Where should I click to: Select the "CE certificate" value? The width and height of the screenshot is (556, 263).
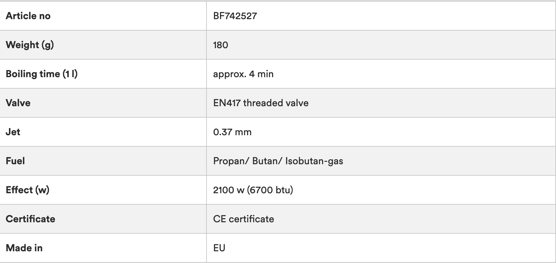click(x=243, y=219)
